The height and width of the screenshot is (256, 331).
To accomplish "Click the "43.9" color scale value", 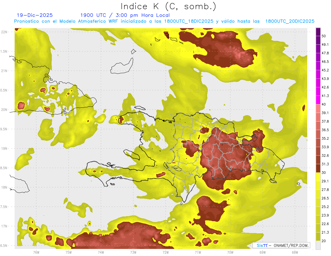I will [325, 79].
